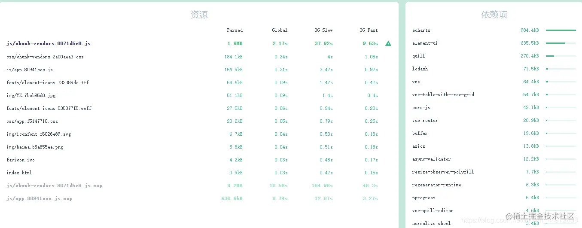The height and width of the screenshot is (228, 582).
Task: Select element-ui dependency entry
Action: pyautogui.click(x=425, y=43)
